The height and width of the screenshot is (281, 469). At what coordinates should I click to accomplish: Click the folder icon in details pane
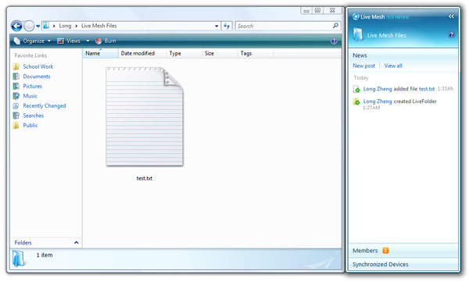(19, 258)
